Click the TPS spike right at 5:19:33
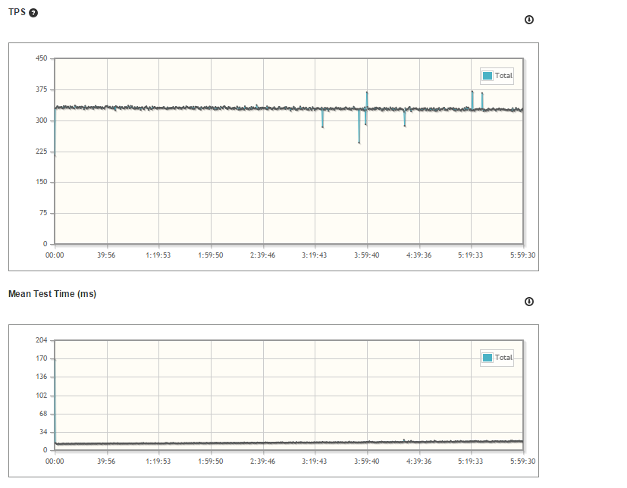 tap(472, 92)
